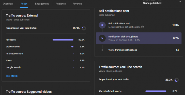Click the YouTube search proportion donut chart
The height and width of the screenshot is (95, 185).
click(177, 80)
